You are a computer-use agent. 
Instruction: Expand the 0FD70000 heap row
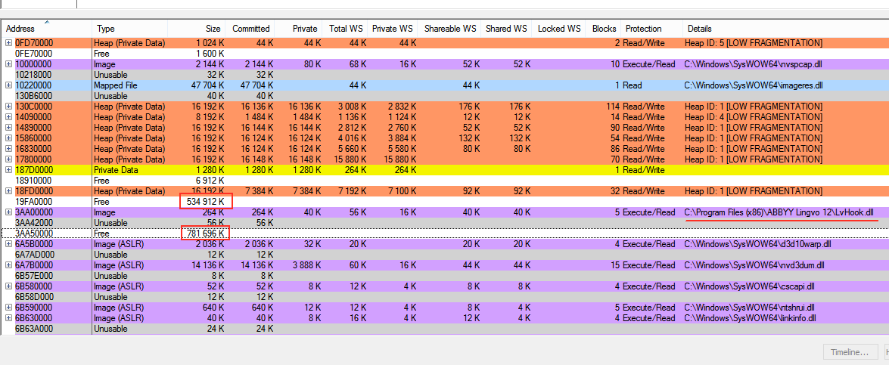click(x=8, y=43)
